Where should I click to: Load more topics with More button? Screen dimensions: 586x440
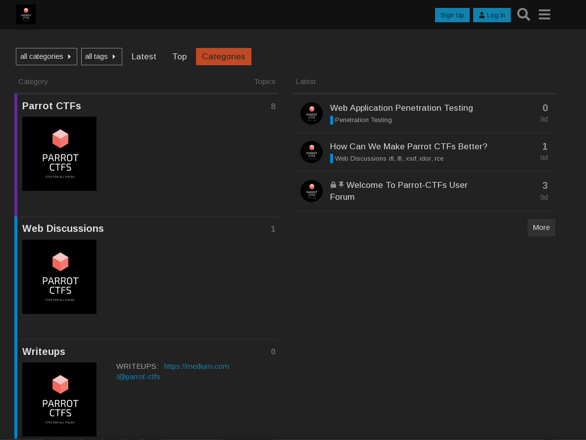point(541,227)
